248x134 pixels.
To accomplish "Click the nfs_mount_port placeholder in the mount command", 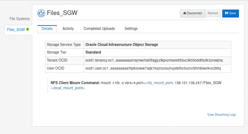I will [159, 83].
